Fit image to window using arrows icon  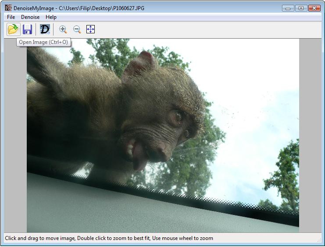[91, 29]
